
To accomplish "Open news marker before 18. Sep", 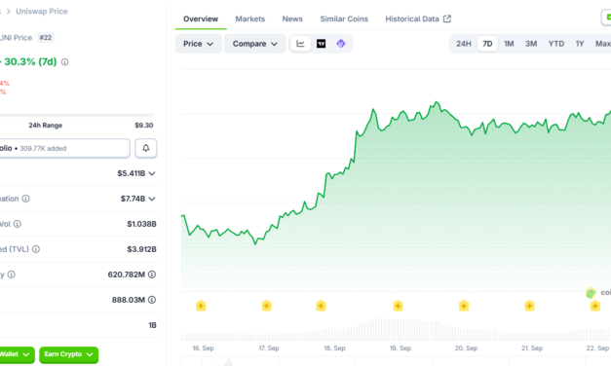I will pyautogui.click(x=321, y=306).
